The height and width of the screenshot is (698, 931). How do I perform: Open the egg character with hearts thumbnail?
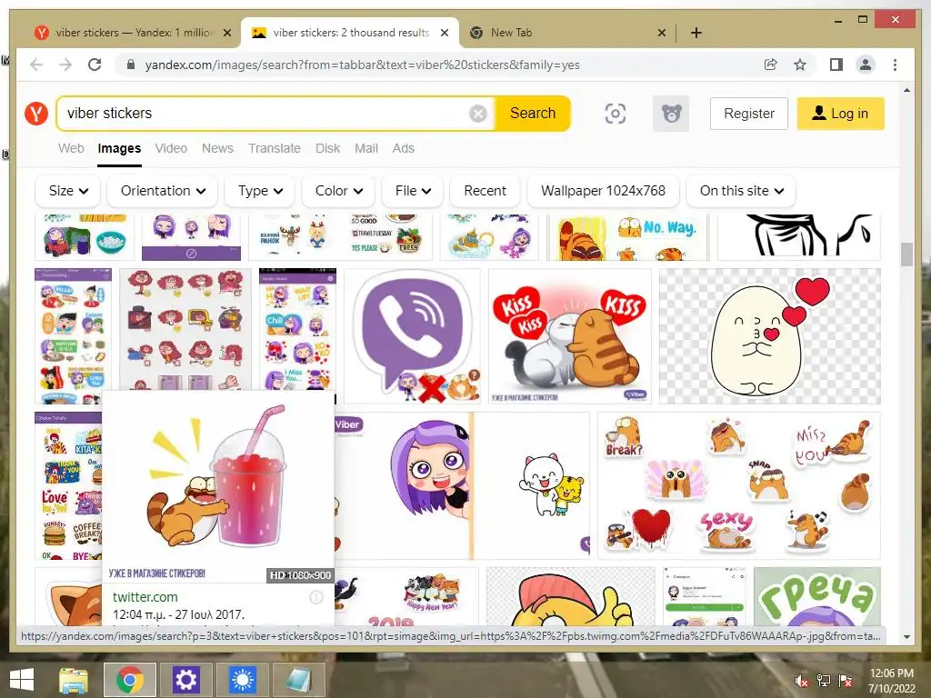tap(769, 336)
